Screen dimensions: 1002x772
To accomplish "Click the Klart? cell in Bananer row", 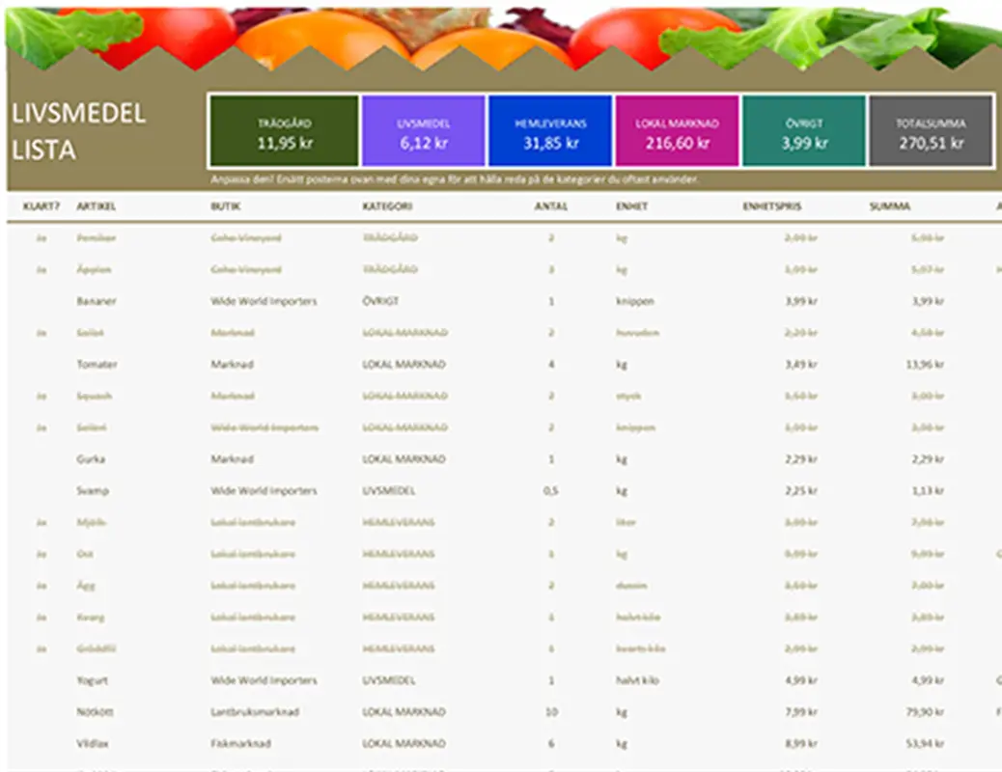I will pos(42,302).
